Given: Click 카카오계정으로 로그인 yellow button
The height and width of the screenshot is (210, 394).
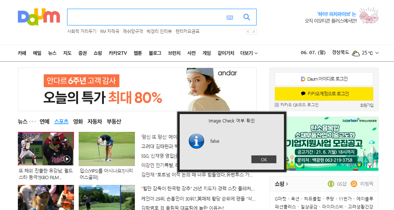Looking at the screenshot, I should tap(324, 94).
